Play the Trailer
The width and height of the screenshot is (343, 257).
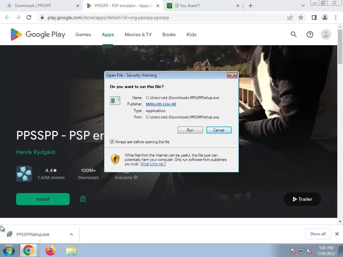[x=302, y=199]
